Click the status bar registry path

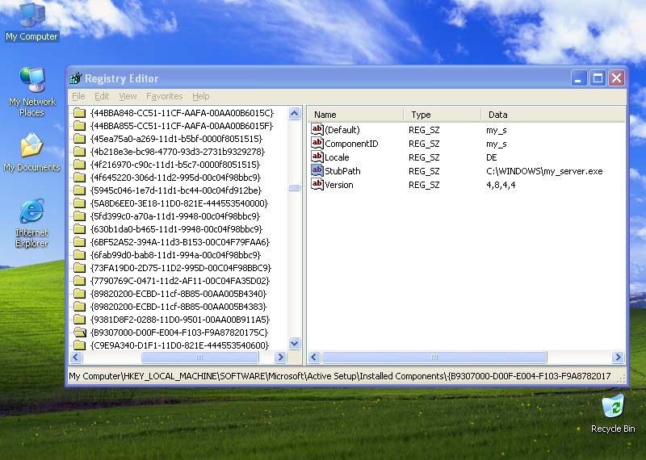click(x=339, y=376)
